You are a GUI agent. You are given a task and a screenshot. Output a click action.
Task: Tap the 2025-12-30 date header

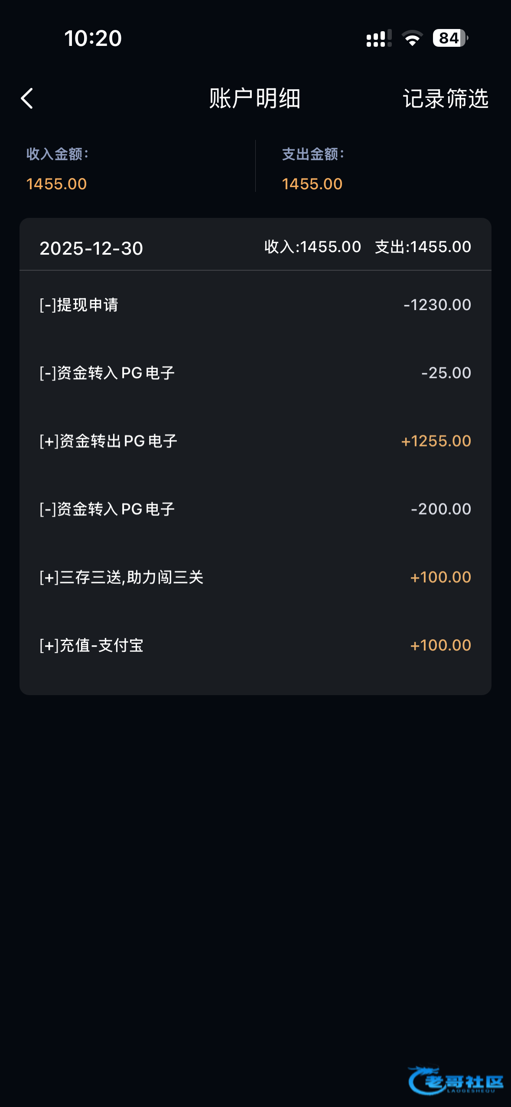(91, 248)
